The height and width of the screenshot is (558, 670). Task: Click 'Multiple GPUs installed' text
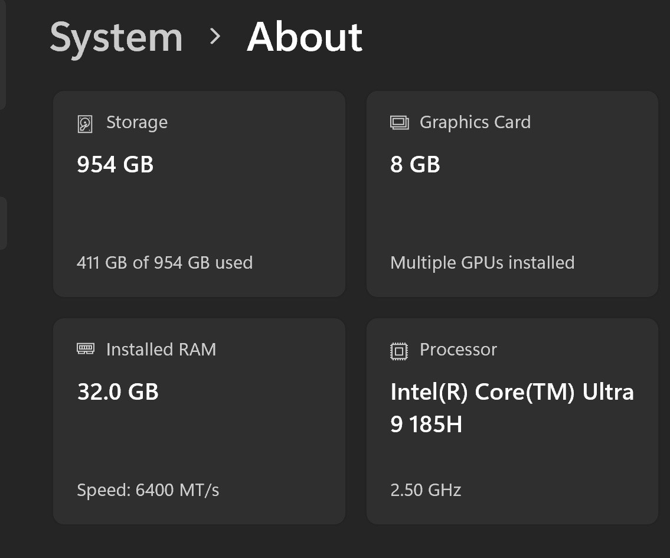482,263
